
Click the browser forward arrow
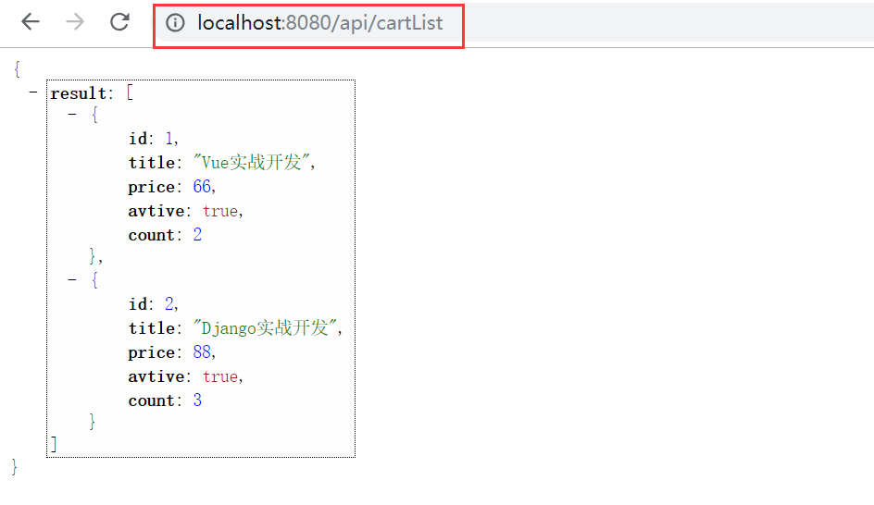pos(75,22)
